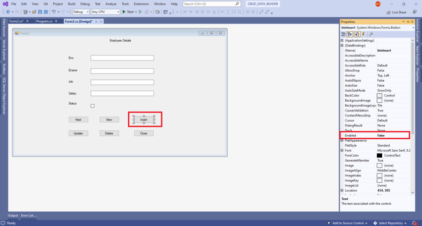Click the Live Share button
422x226 pixels.
(397, 12)
